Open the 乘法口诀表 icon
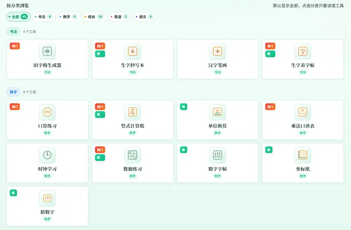The width and height of the screenshot is (351, 230). (303, 112)
